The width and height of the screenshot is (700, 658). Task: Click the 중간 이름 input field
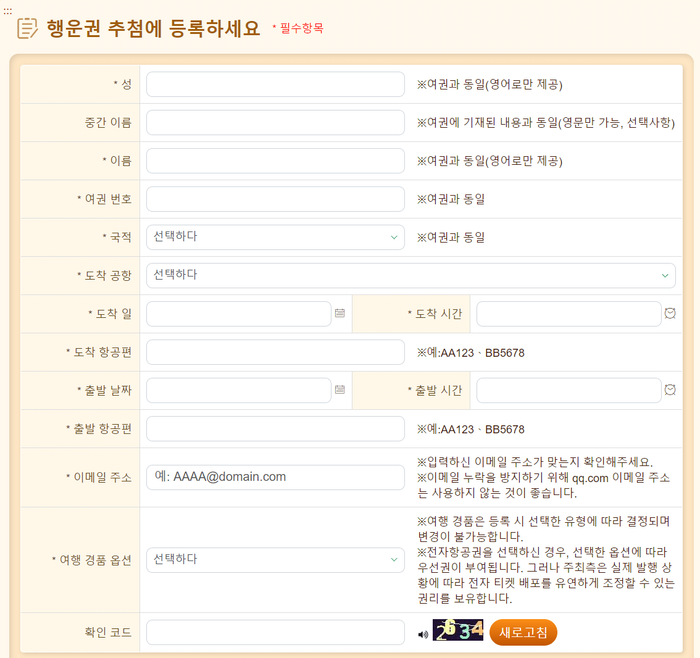(275, 122)
